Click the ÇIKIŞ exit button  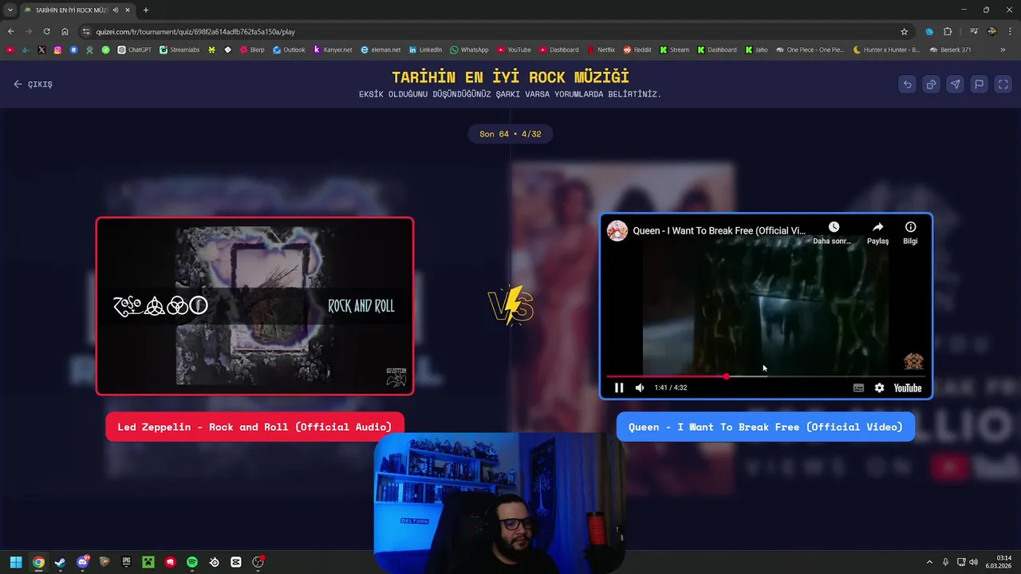point(33,84)
